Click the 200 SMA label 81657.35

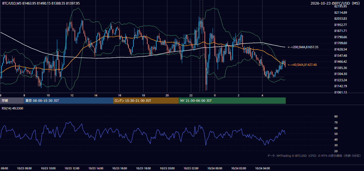(303, 47)
